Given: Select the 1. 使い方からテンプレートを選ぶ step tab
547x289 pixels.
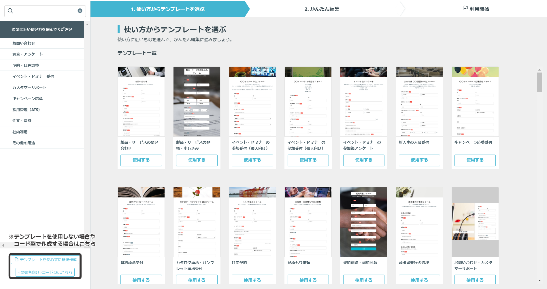Looking at the screenshot, I should coord(168,9).
